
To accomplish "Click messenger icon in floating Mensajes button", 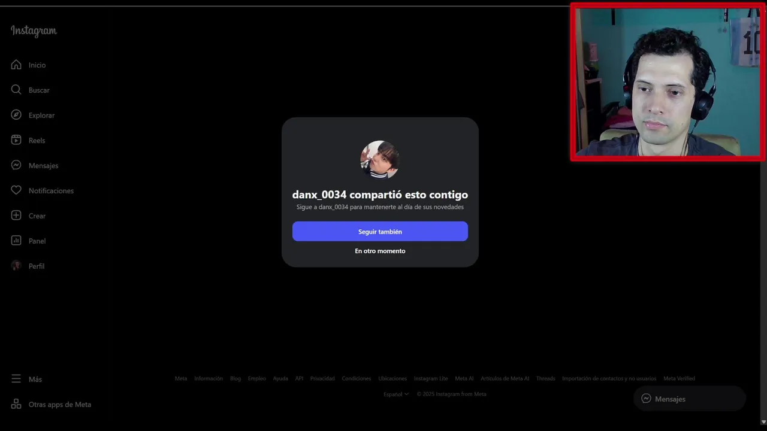I will point(646,399).
